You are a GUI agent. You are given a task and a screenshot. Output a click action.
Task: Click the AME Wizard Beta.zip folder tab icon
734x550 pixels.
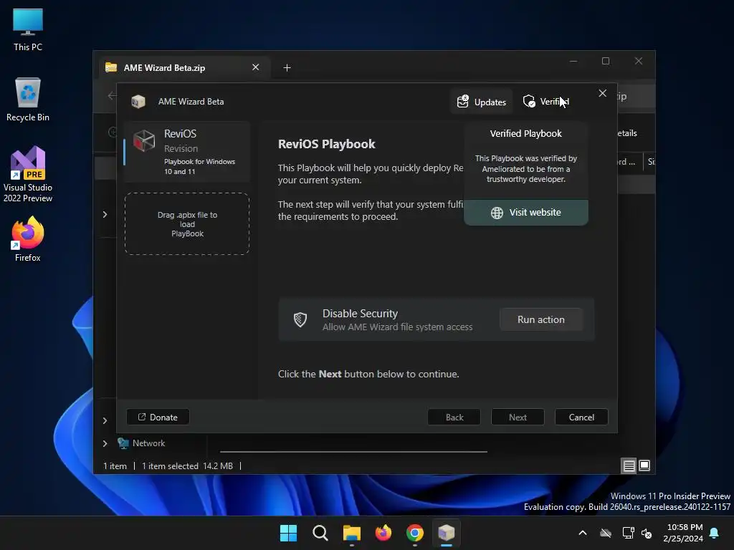[x=111, y=67]
